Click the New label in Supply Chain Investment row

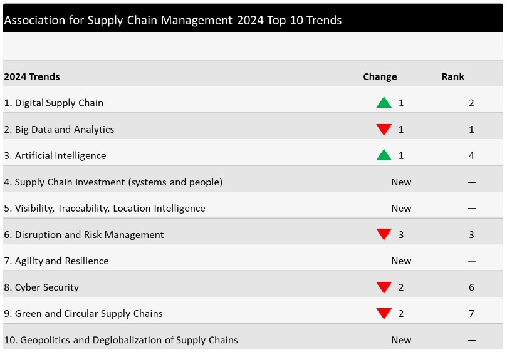pyautogui.click(x=401, y=182)
